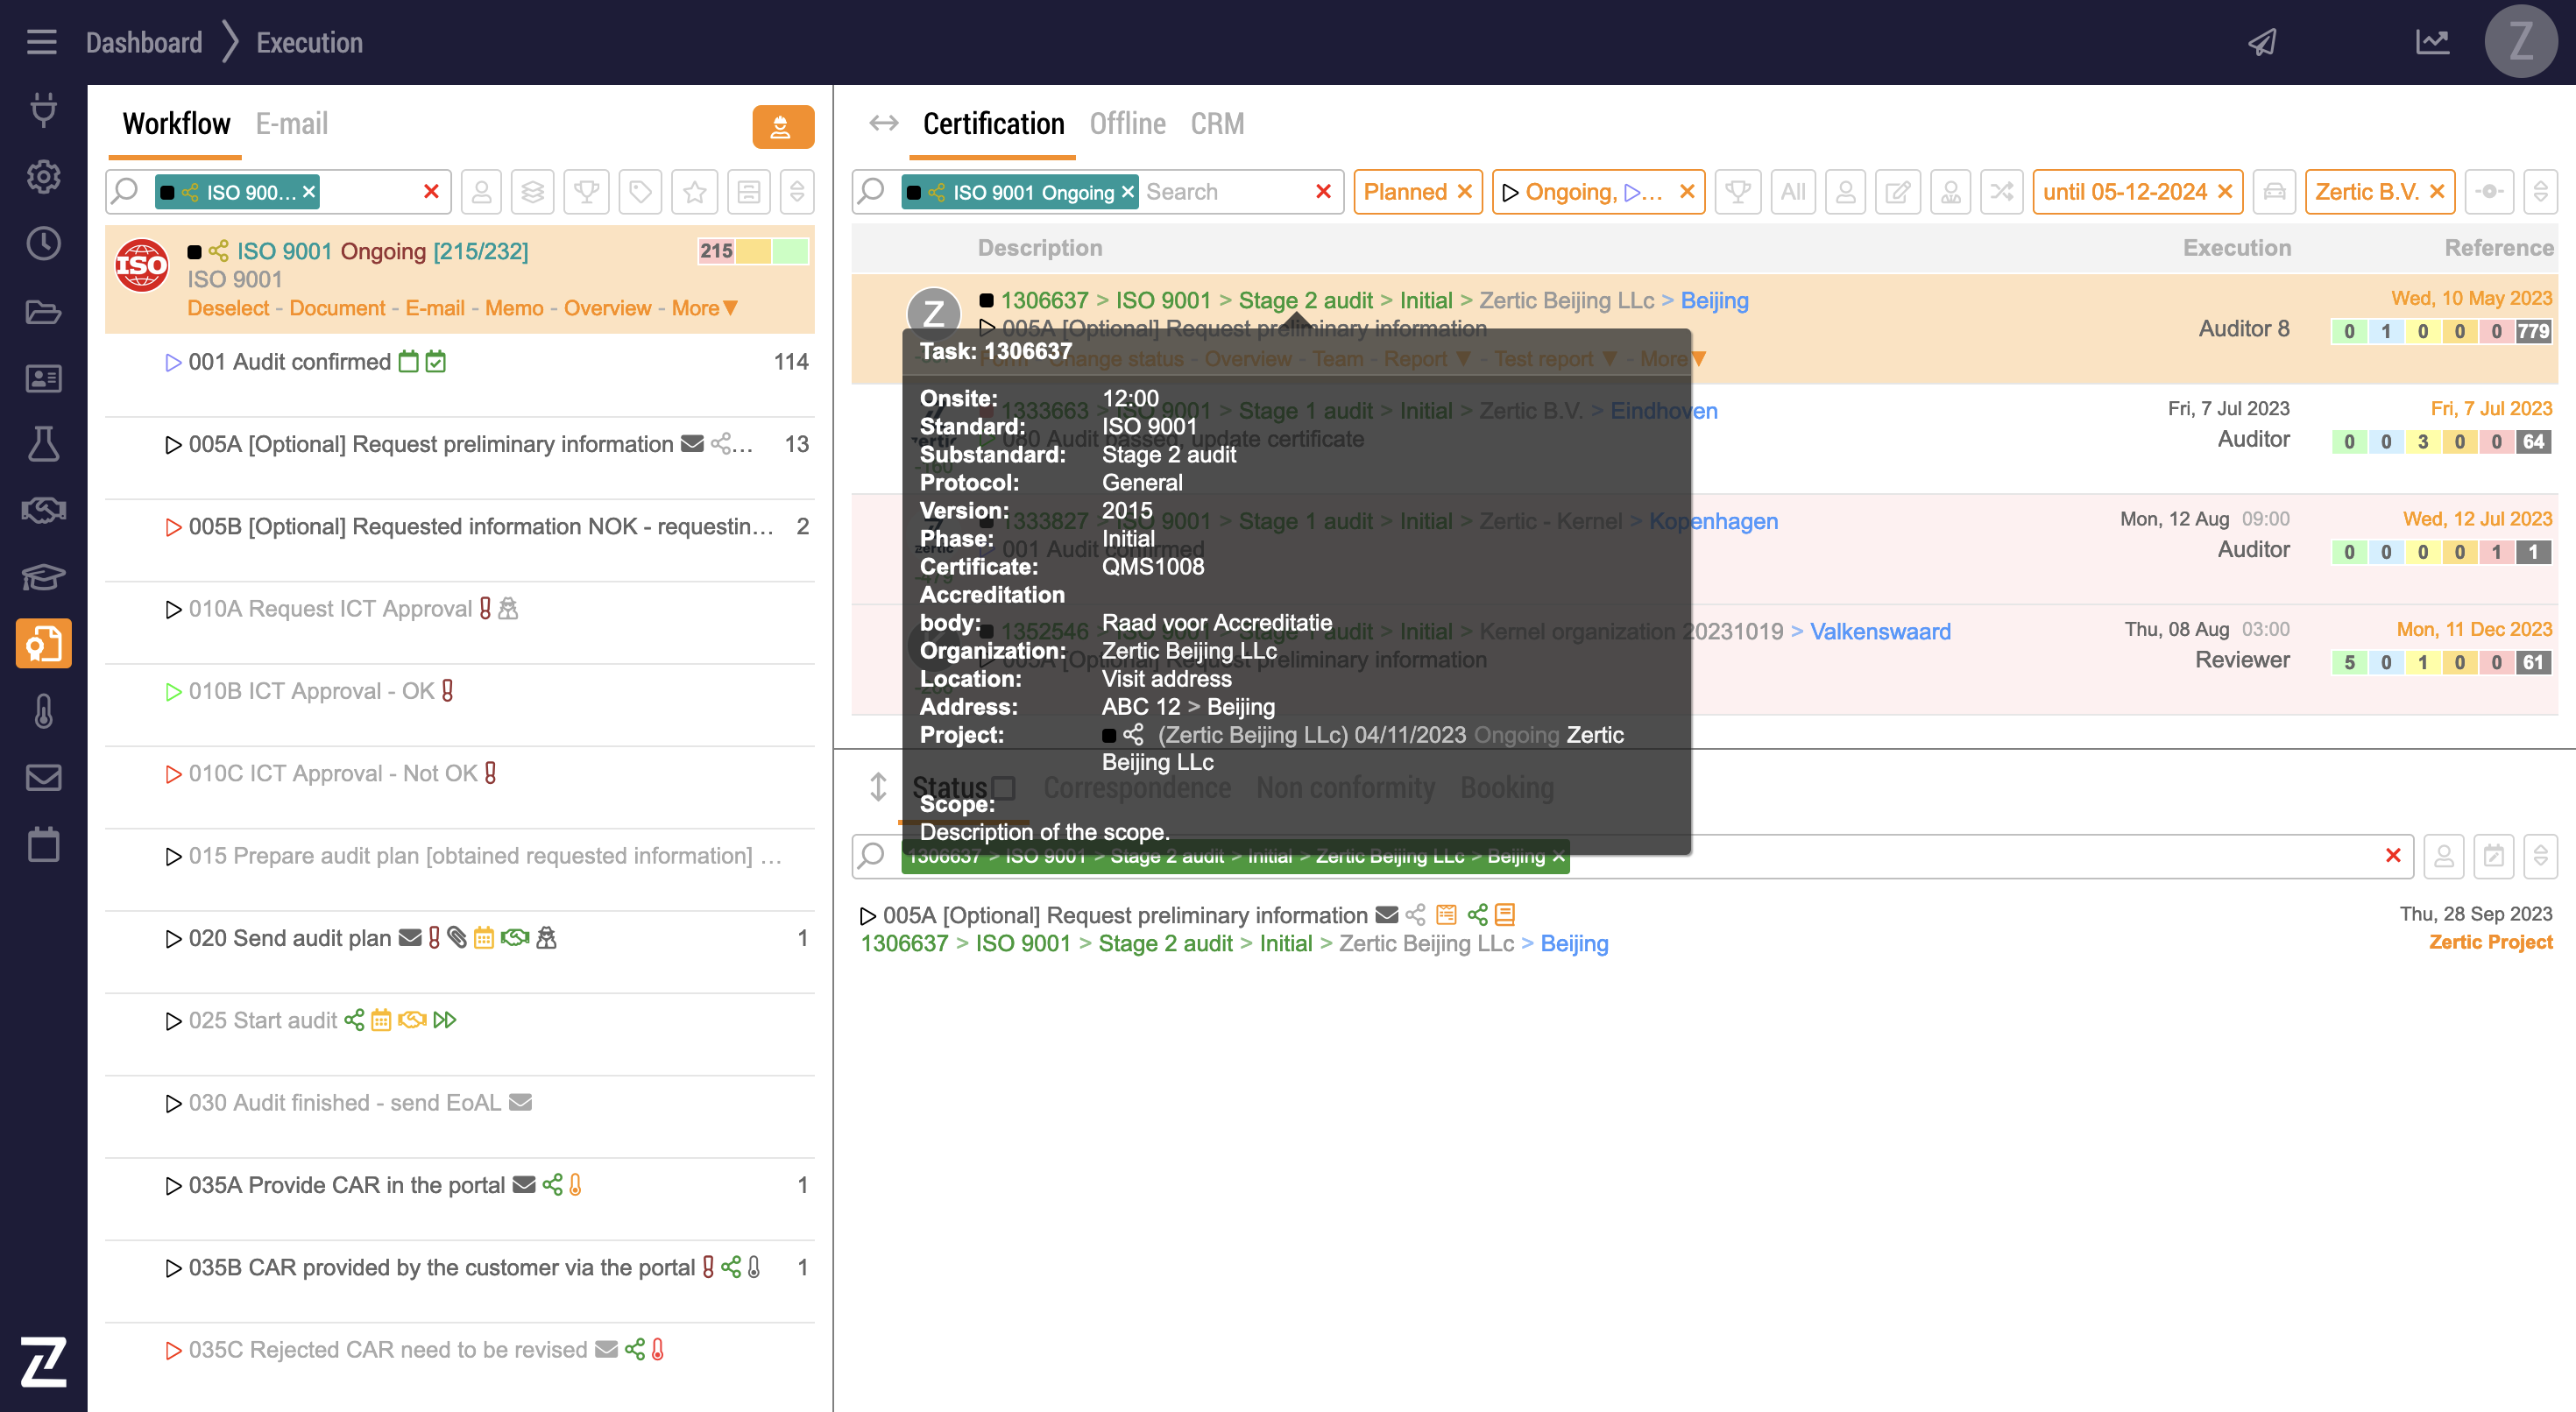
Task: Toggle the Status checkbox
Action: point(1005,788)
